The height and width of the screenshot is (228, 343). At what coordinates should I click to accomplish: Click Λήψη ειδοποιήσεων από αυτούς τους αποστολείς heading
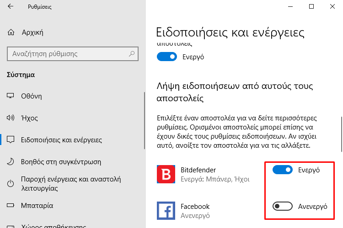point(235,92)
